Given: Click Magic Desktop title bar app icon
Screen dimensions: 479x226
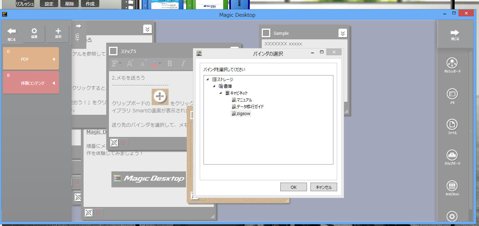Looking at the screenshot, I should click(x=5, y=15).
